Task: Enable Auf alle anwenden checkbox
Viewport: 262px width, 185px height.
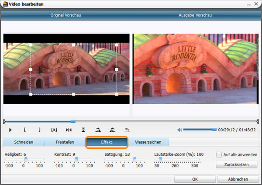Action: (x=219, y=154)
